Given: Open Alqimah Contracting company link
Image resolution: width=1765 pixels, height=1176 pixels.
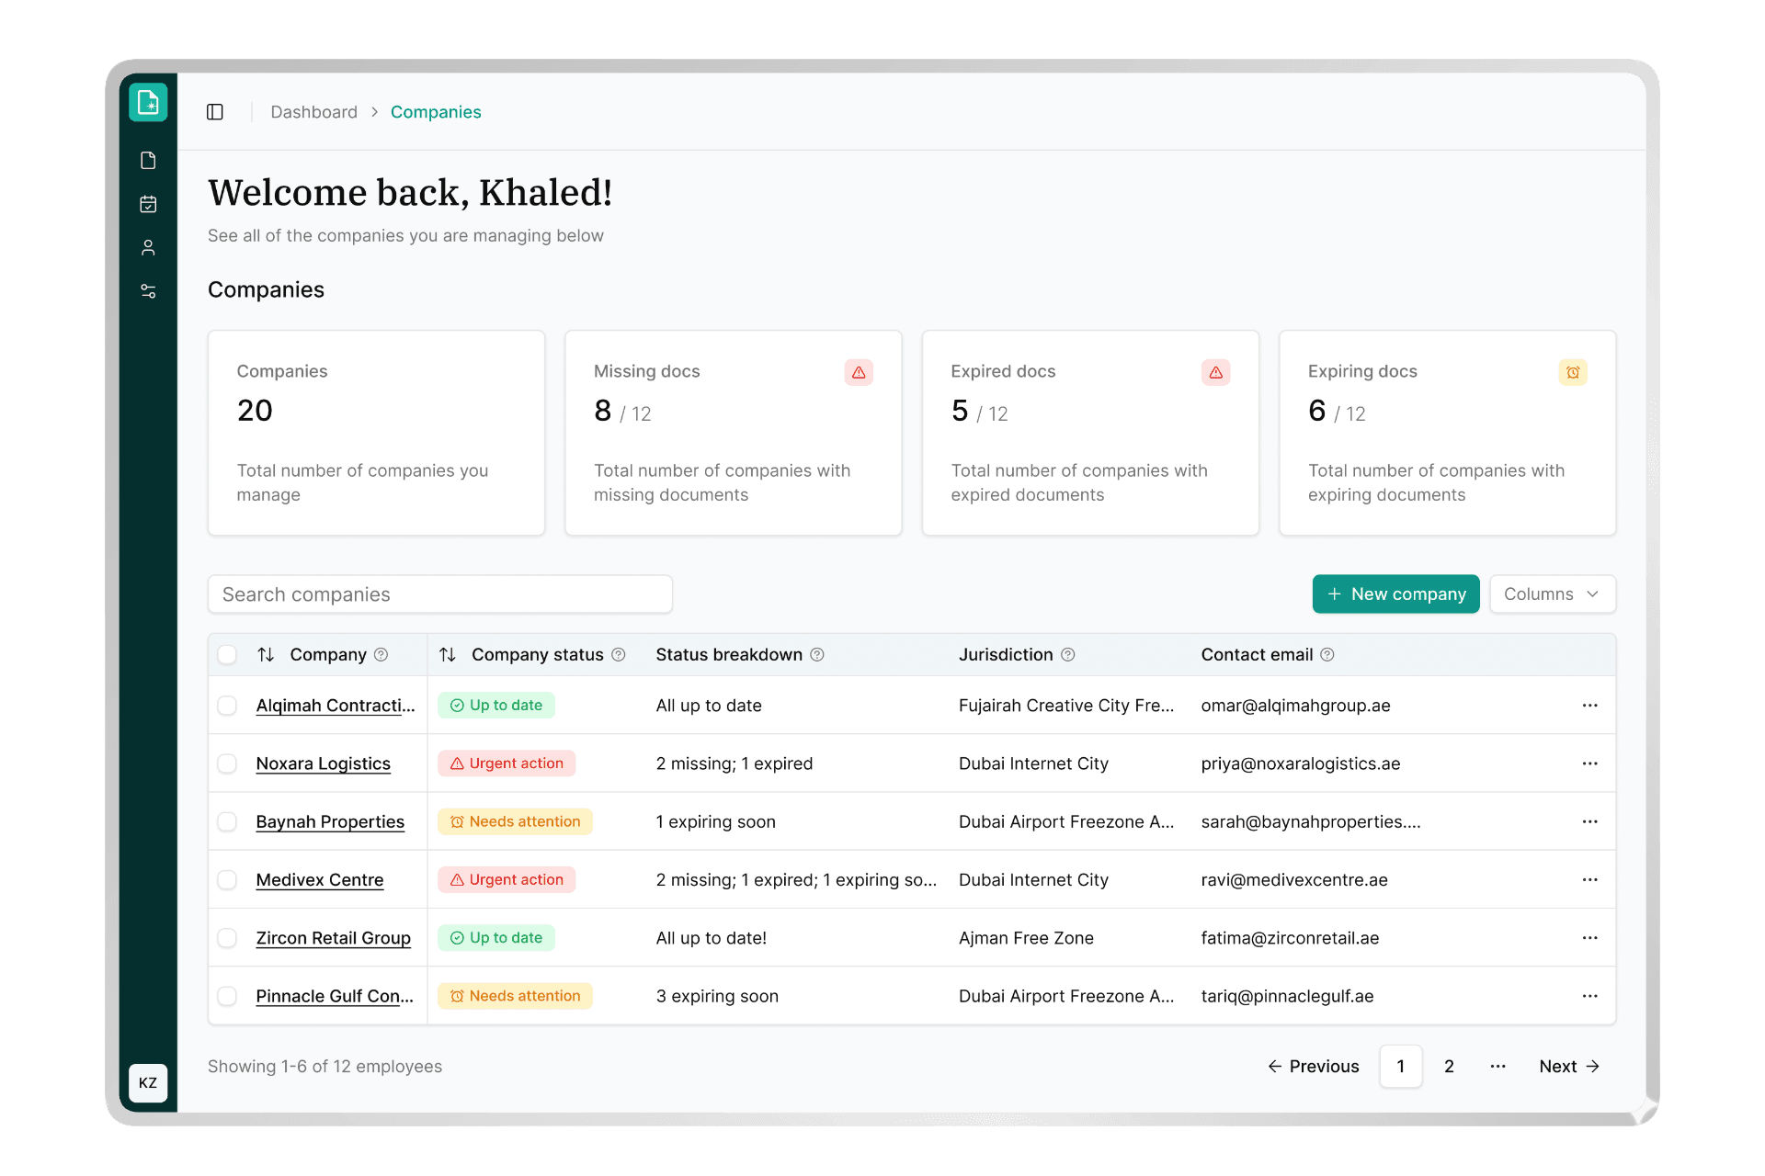Looking at the screenshot, I should [x=336, y=705].
